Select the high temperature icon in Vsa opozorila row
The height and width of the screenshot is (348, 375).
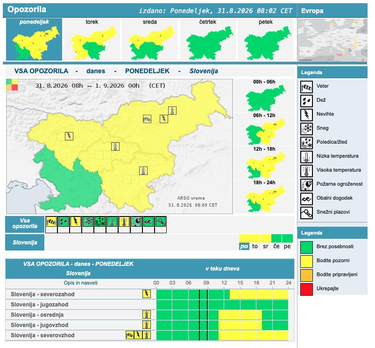click(x=124, y=222)
